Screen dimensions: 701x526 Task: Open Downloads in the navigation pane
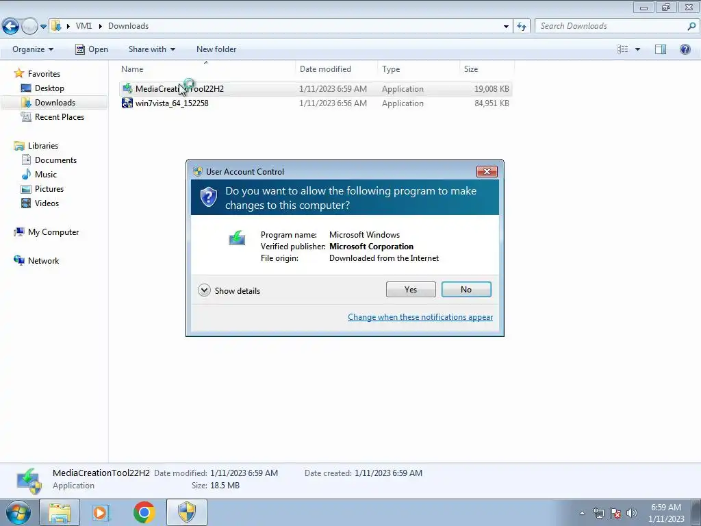(x=55, y=103)
